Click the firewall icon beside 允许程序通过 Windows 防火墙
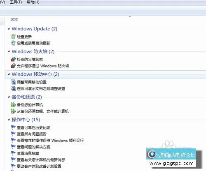This screenshot has height=171, width=206. [13, 66]
